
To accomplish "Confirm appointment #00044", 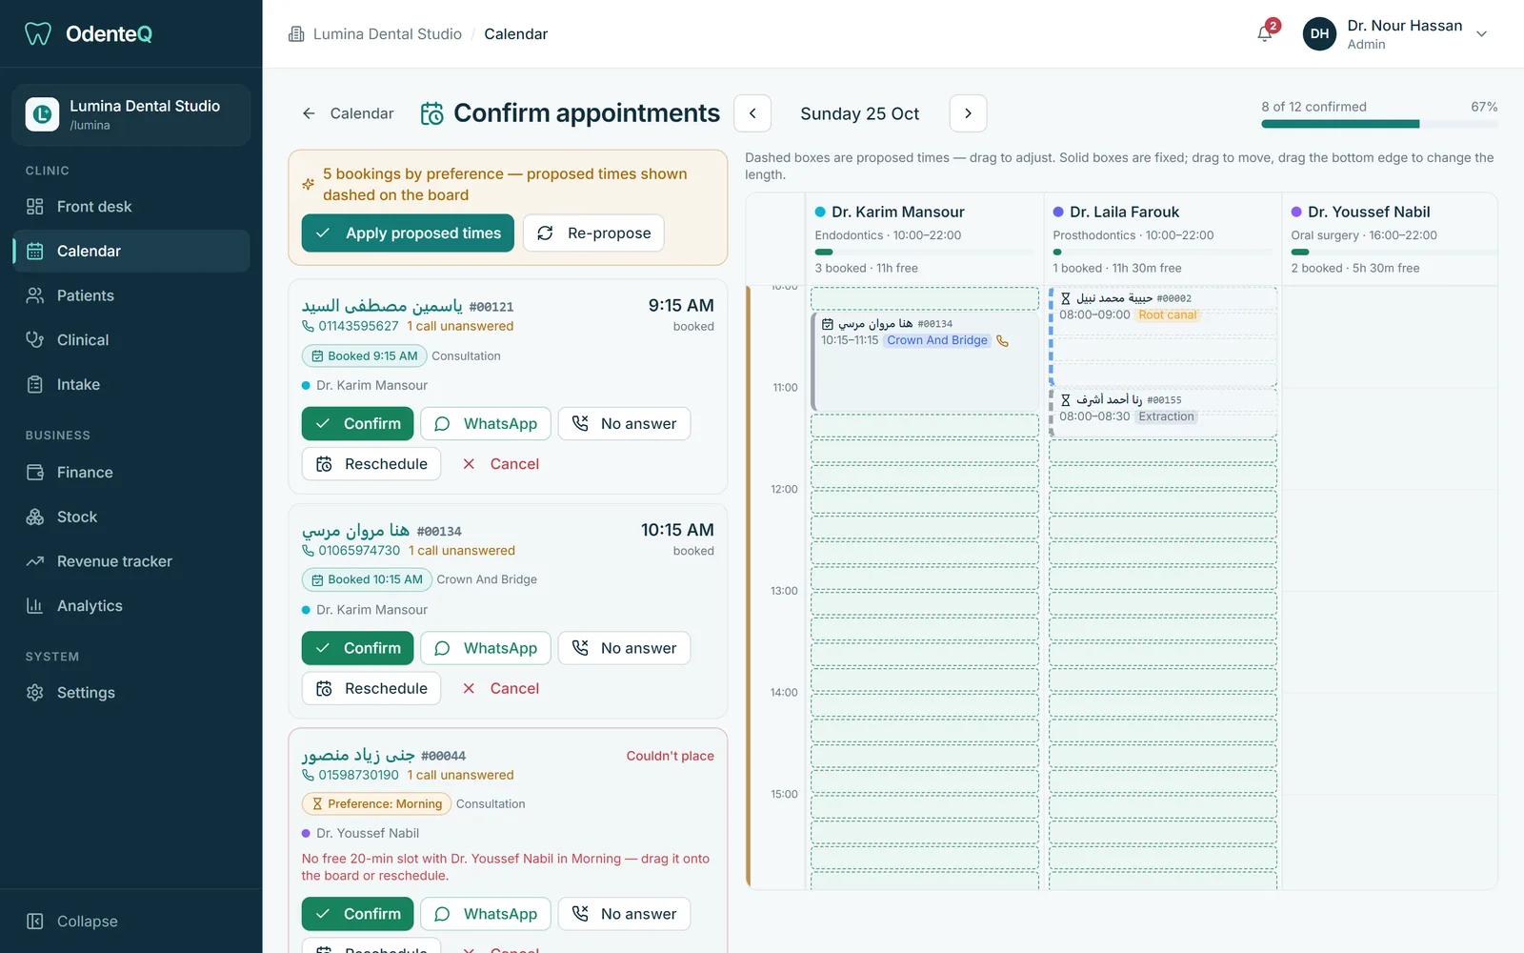I will pos(358,914).
